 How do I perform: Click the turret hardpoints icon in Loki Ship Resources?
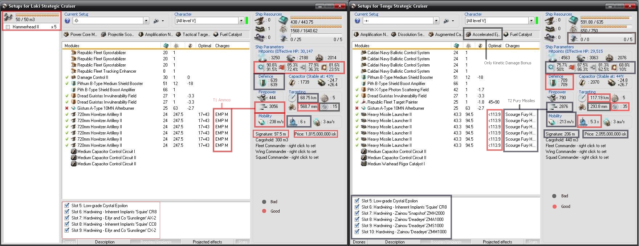pyautogui.click(x=260, y=20)
